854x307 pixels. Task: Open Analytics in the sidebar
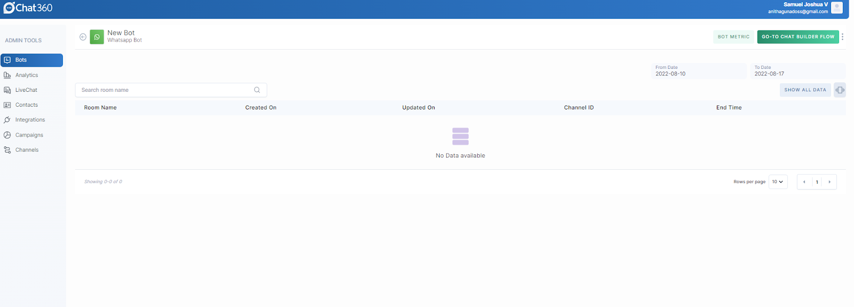point(31,75)
